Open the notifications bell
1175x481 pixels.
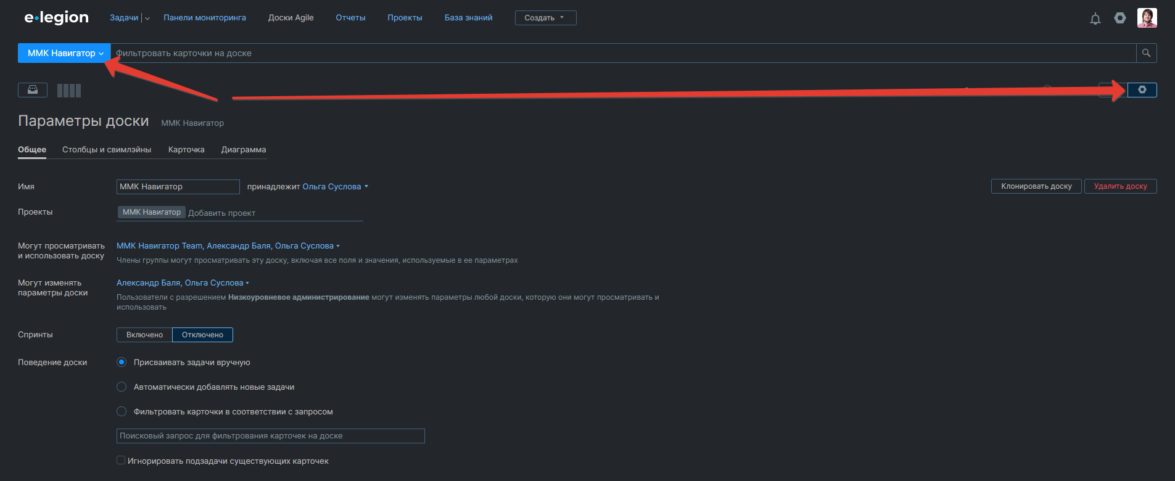[x=1095, y=18]
